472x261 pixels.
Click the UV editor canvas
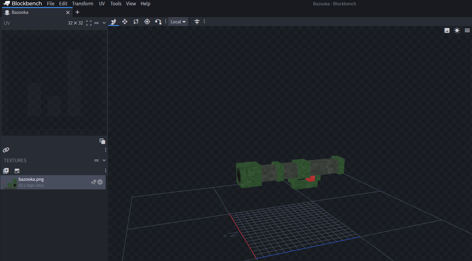54,83
